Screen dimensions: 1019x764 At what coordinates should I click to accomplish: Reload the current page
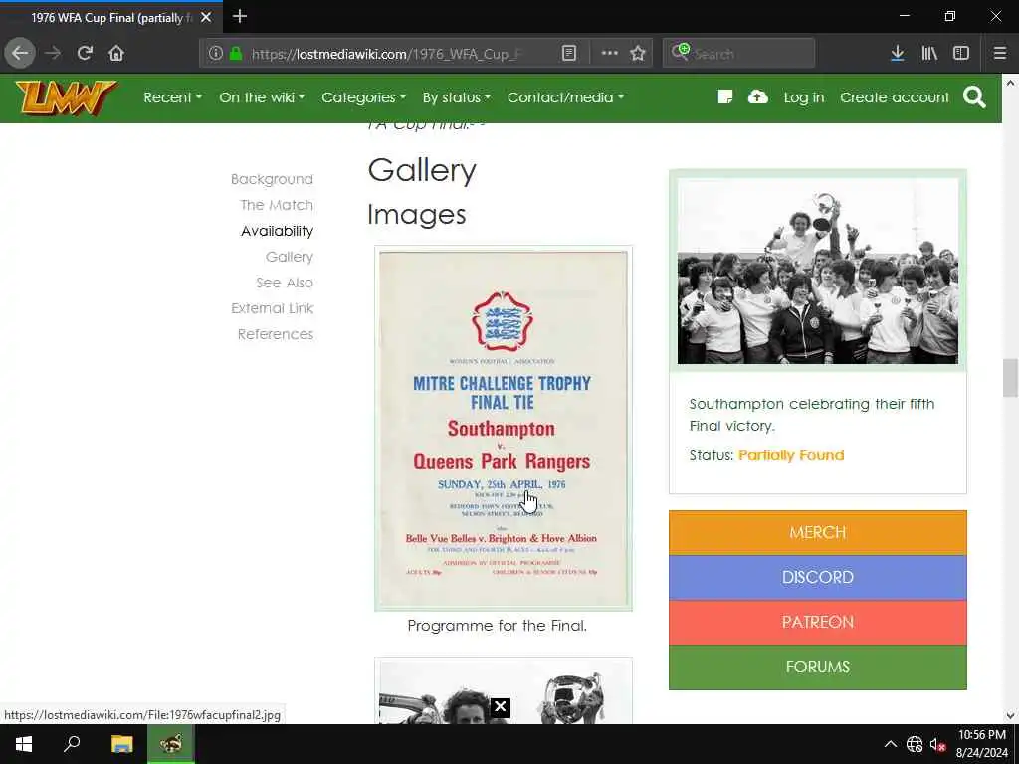pyautogui.click(x=85, y=54)
